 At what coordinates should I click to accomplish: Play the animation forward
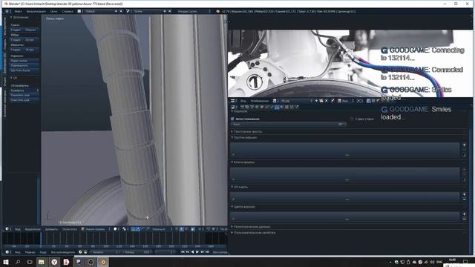[197, 252]
